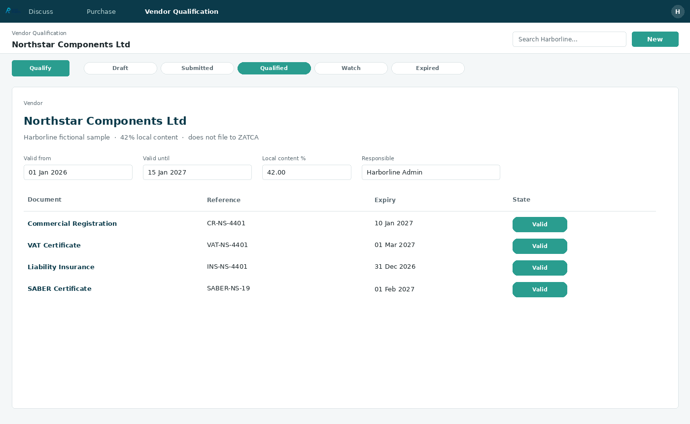
Task: Select the Qualified stage
Action: [x=274, y=68]
